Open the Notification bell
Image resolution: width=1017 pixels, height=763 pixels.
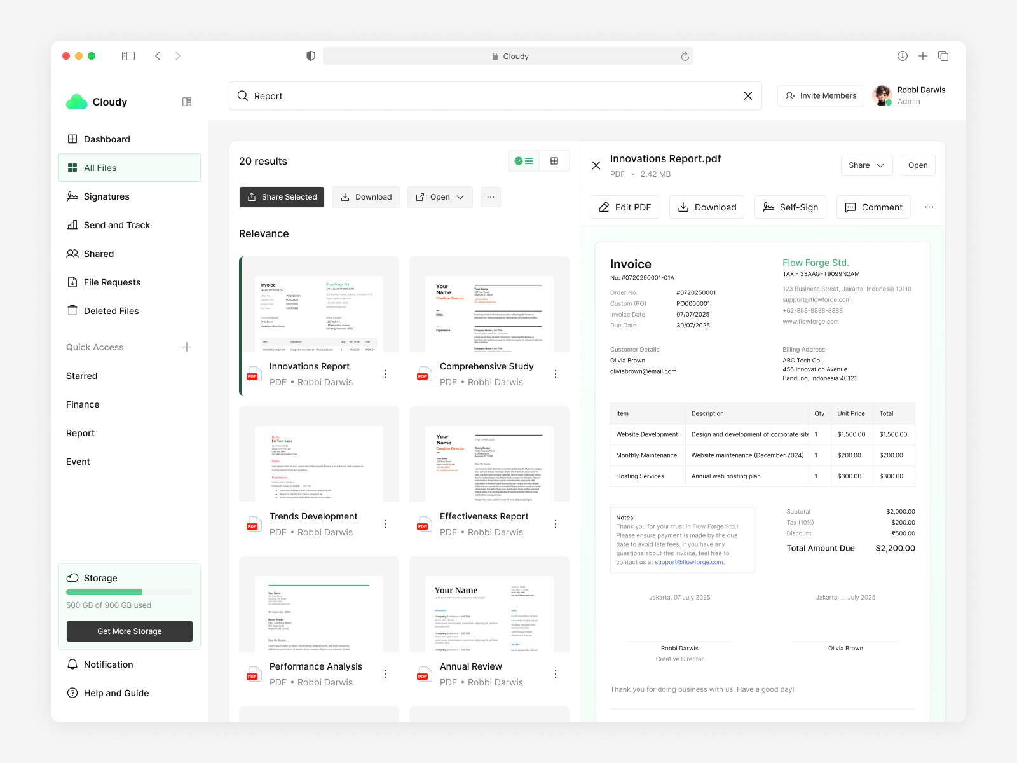[72, 664]
